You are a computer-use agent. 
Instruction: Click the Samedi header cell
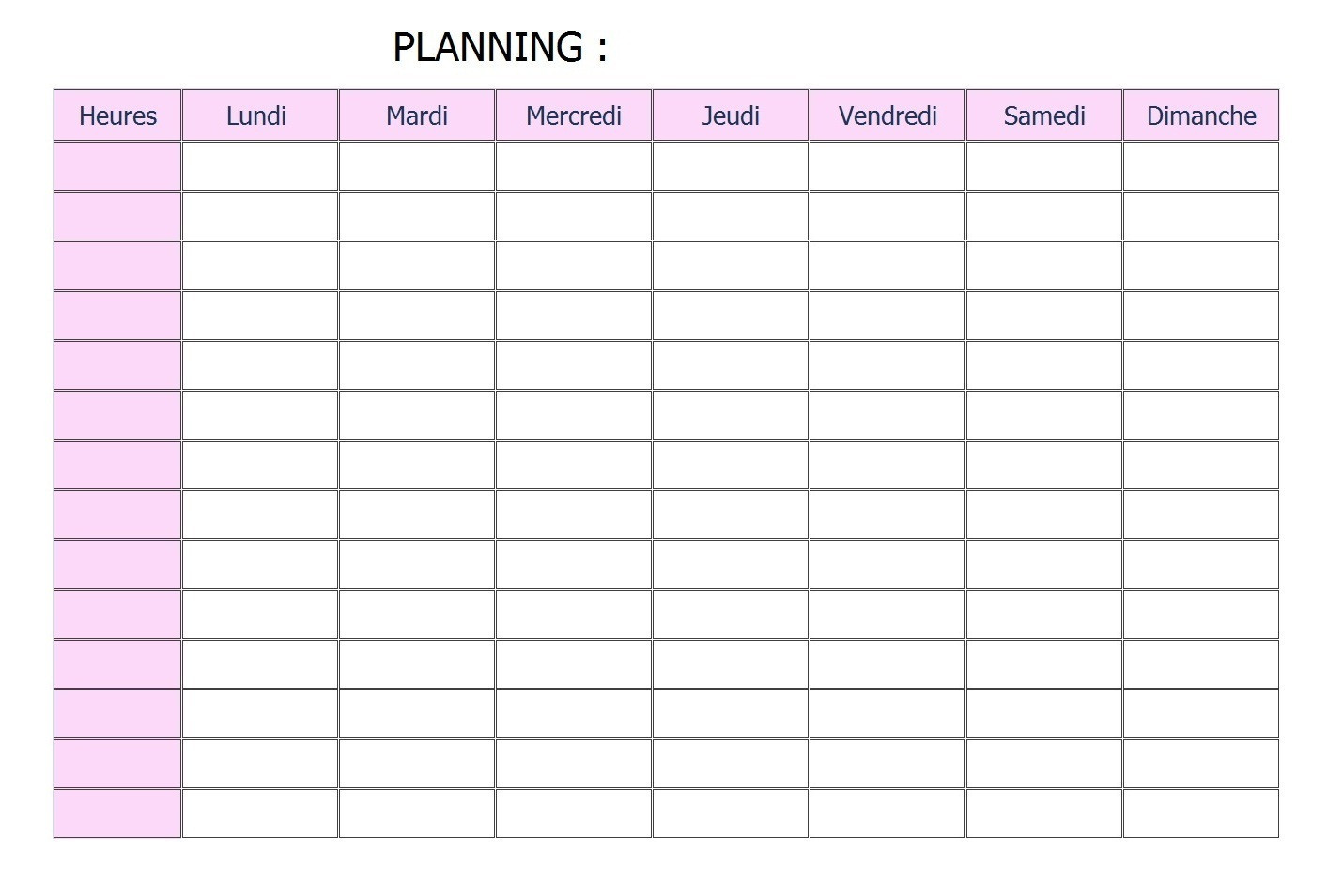[1043, 116]
